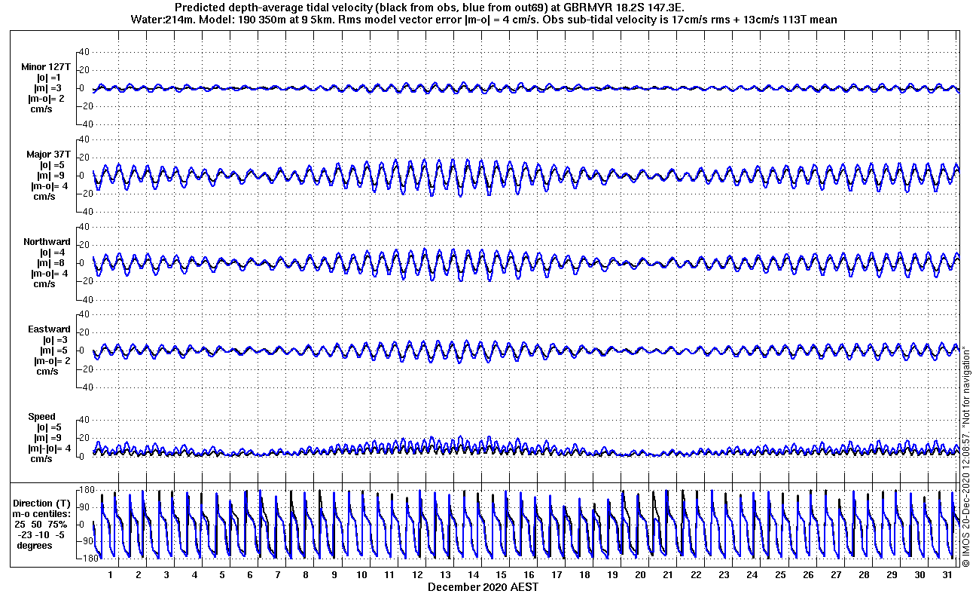Click the 'Northward' panel label

point(47,242)
